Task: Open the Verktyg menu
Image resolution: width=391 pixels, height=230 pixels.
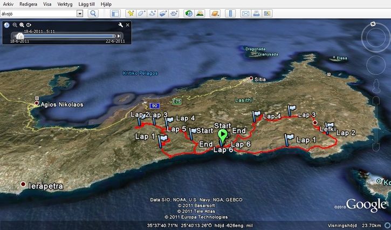Action: pos(65,3)
